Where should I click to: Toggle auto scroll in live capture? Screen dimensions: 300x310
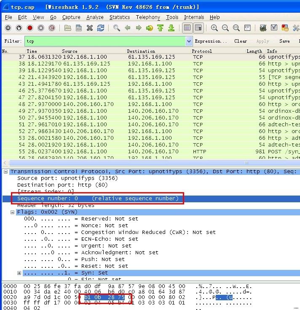coord(198,28)
